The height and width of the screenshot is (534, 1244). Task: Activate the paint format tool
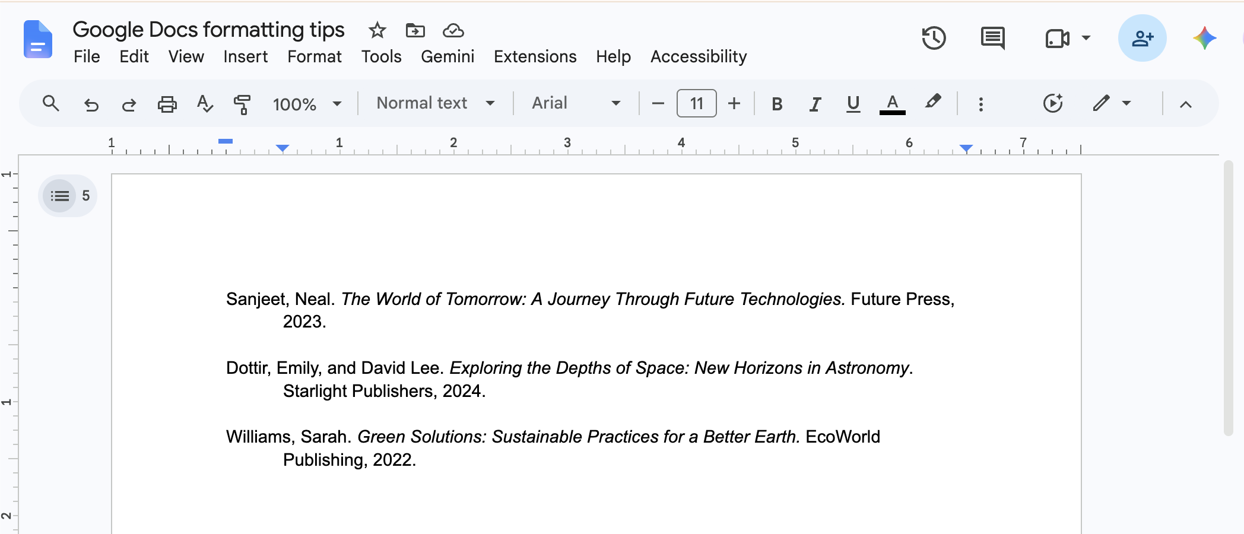pos(242,104)
